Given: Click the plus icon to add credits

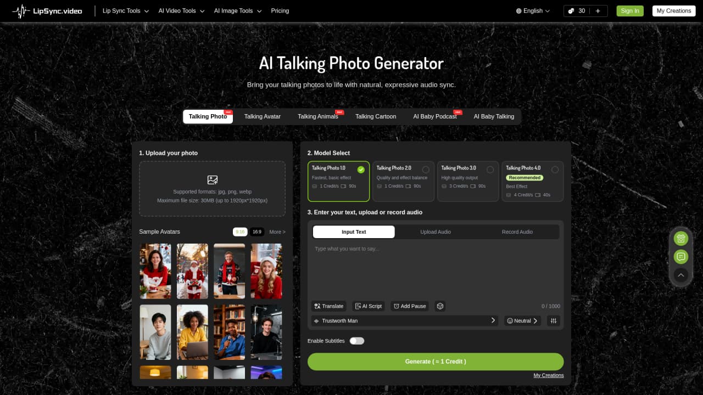Looking at the screenshot, I should pos(598,11).
